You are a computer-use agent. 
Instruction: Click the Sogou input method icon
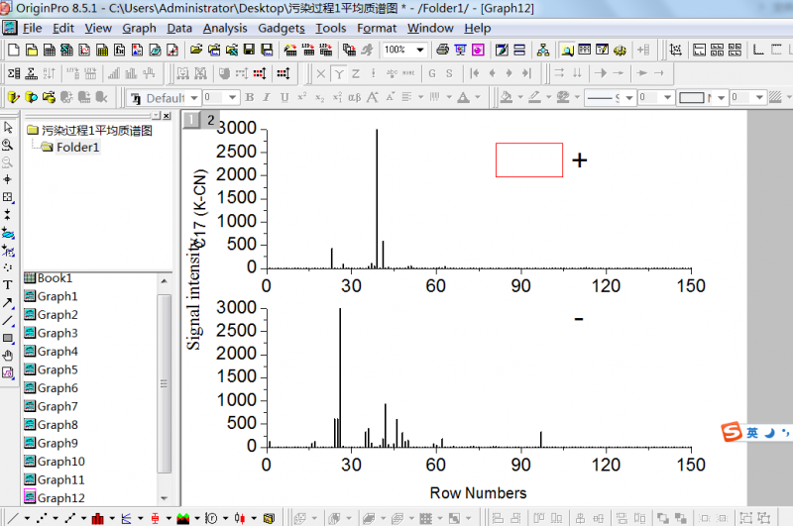pyautogui.click(x=732, y=433)
